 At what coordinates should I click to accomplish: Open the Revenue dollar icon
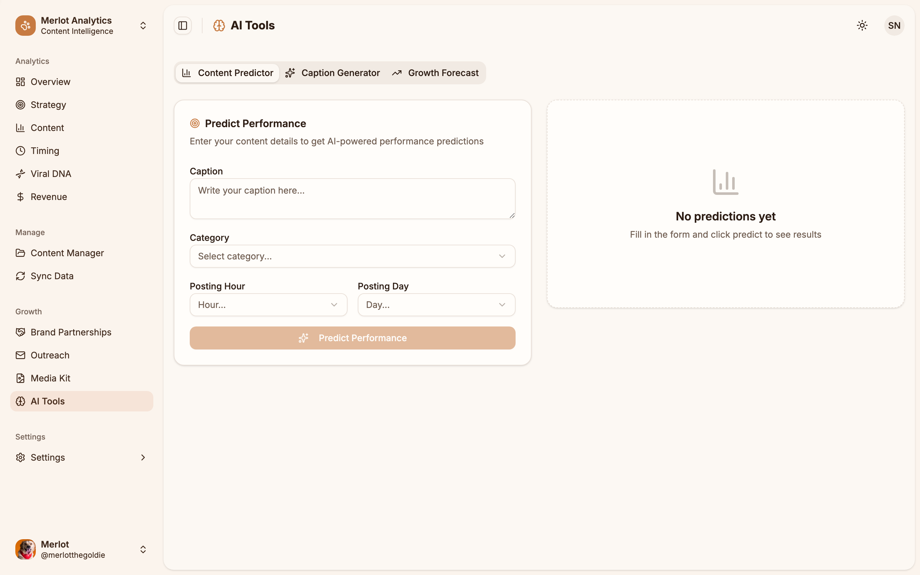coord(20,196)
